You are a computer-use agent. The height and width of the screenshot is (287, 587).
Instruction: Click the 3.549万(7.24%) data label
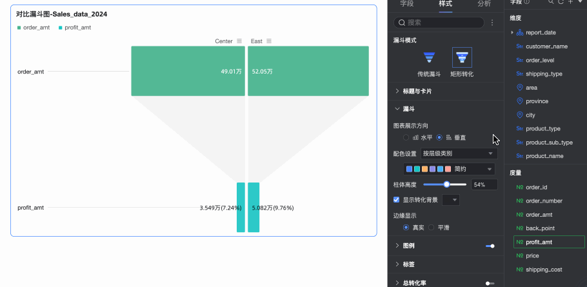(x=221, y=208)
